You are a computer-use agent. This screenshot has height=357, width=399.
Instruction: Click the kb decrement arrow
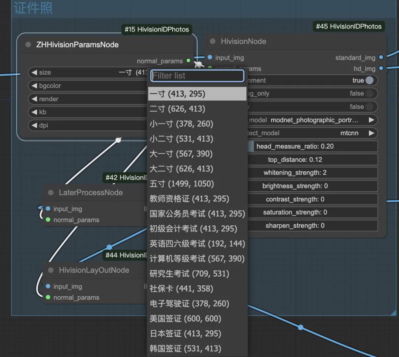[x=34, y=112]
